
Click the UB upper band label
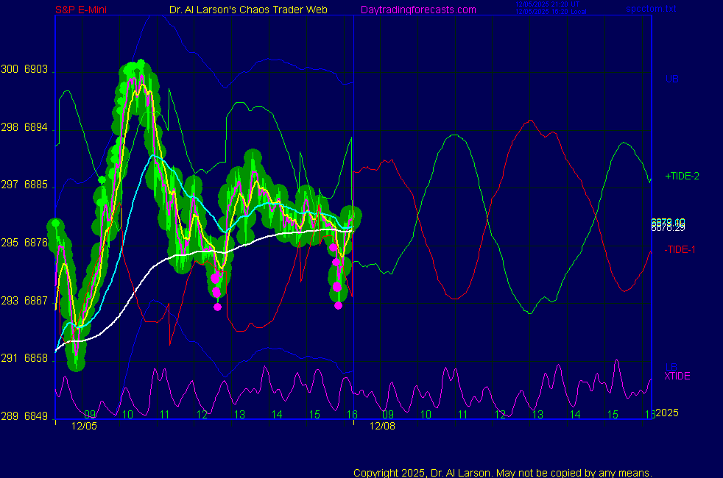click(671, 79)
